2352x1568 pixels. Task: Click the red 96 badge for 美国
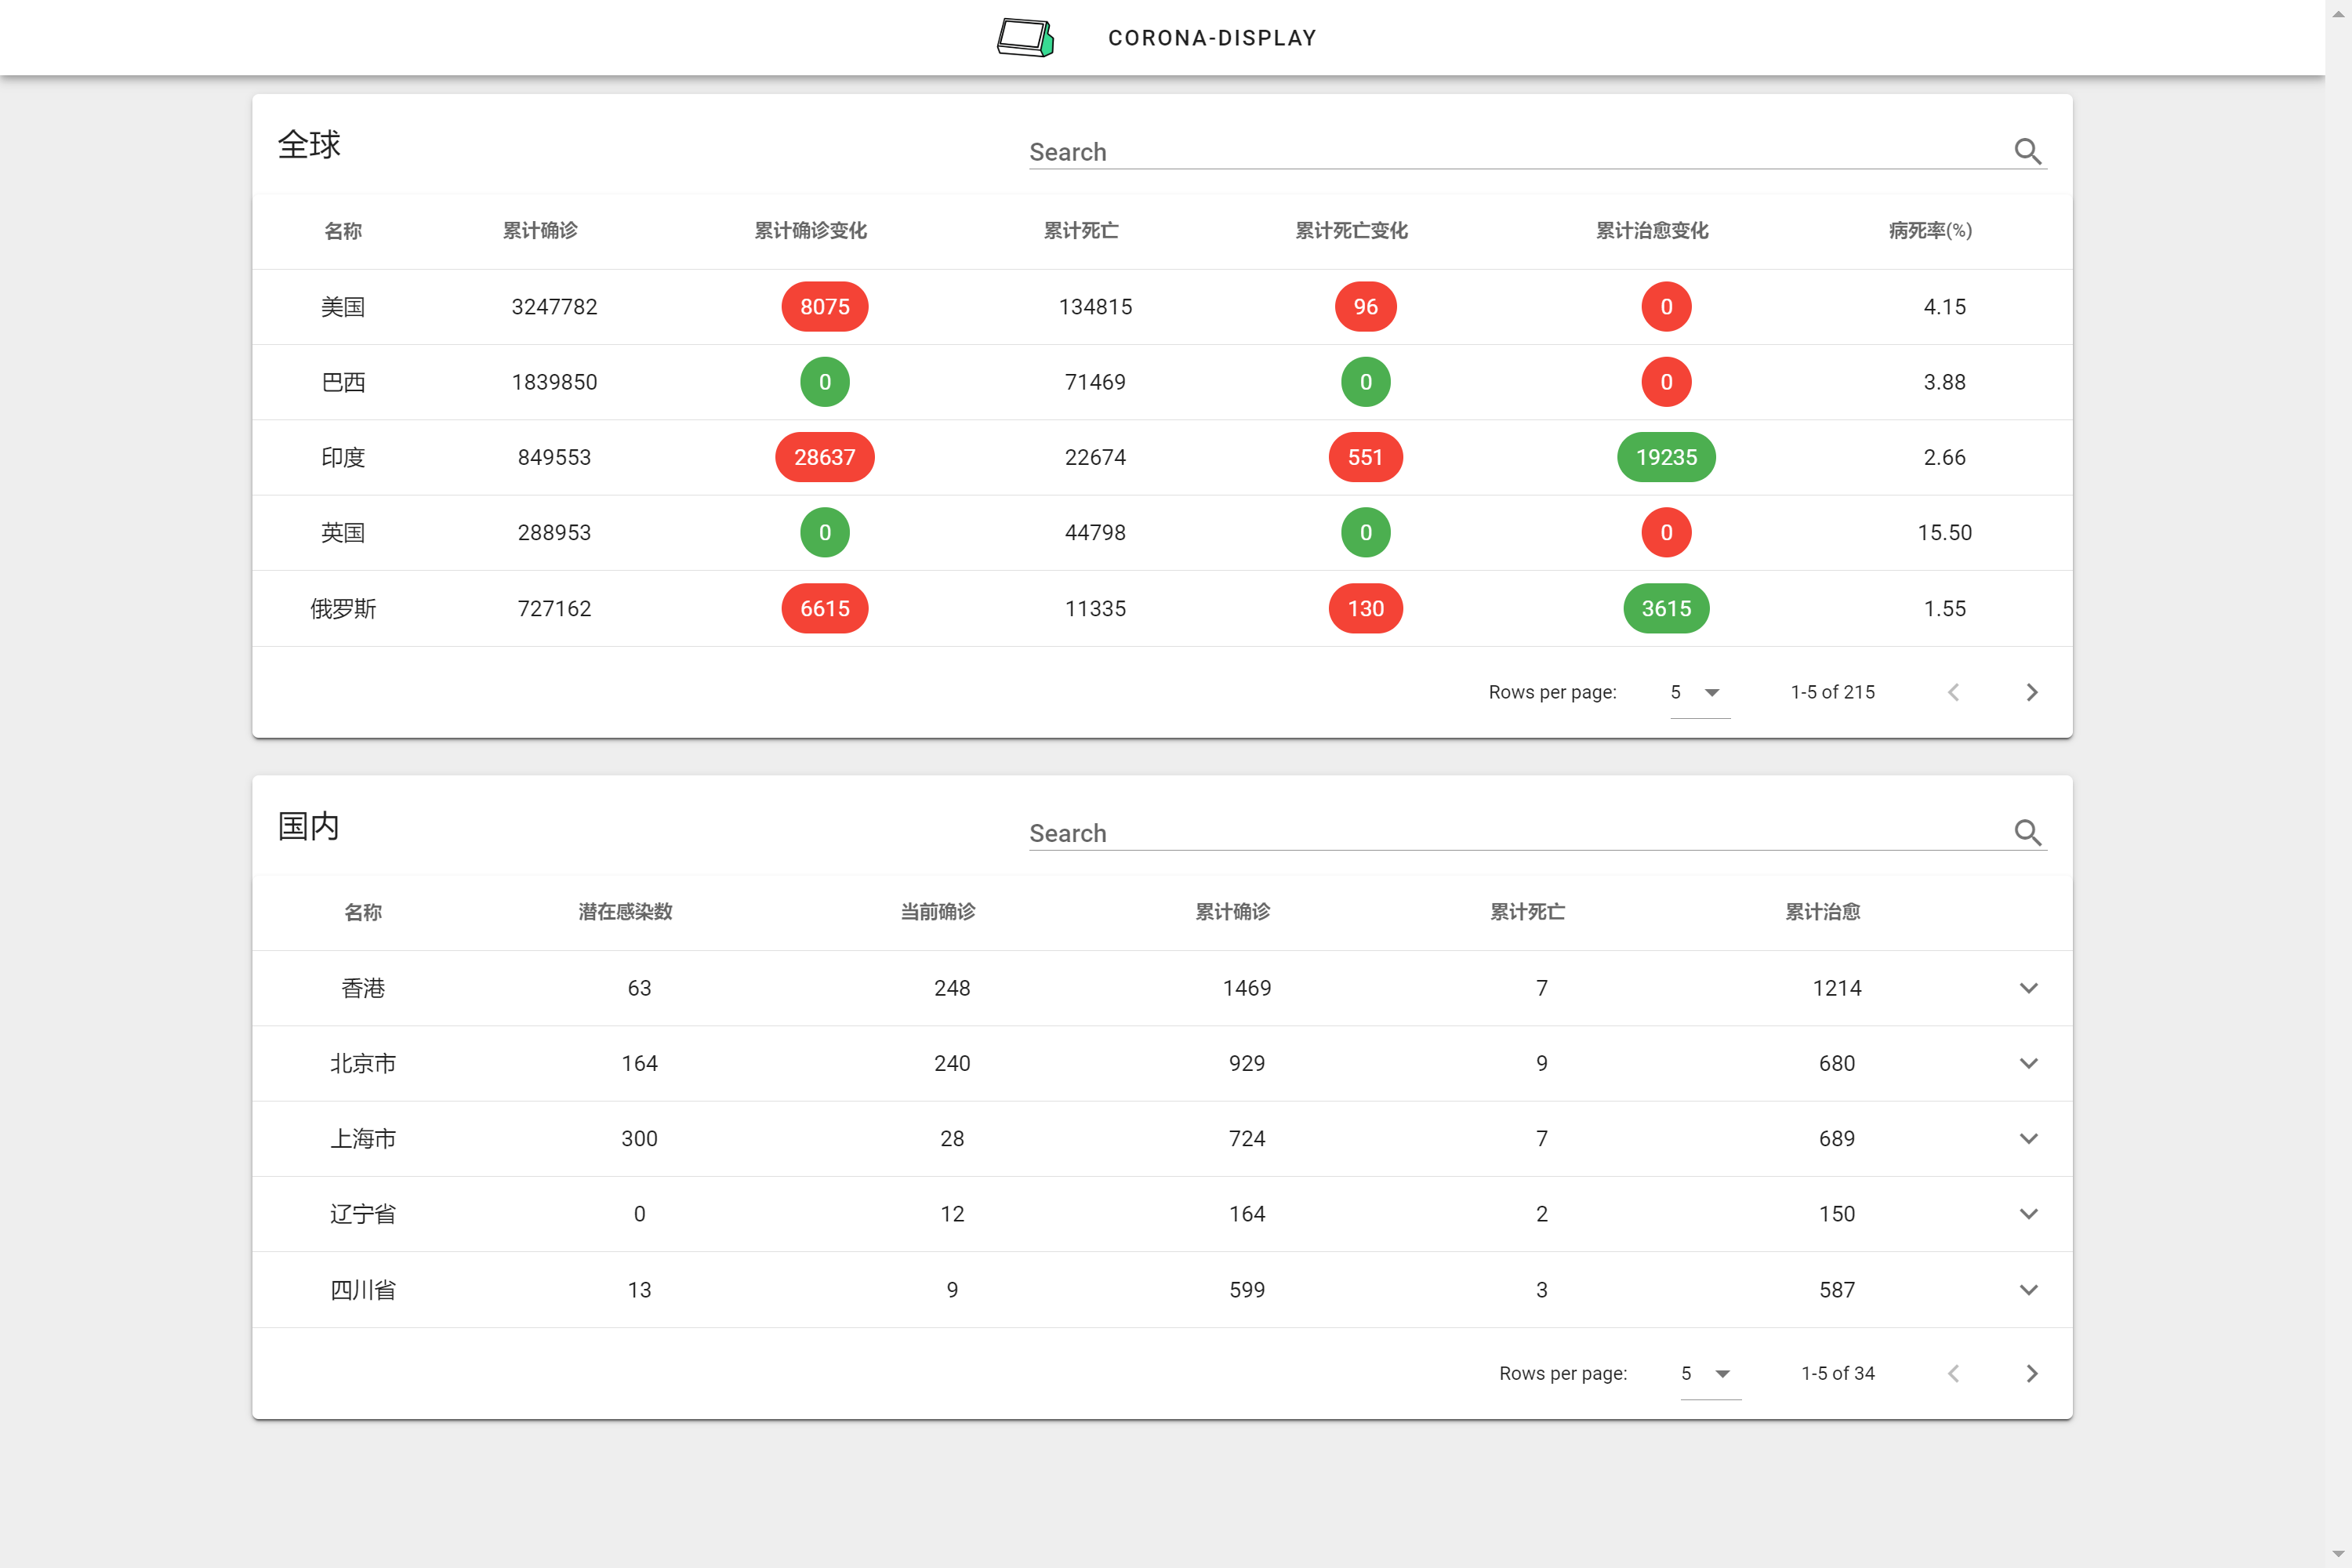[x=1366, y=306]
